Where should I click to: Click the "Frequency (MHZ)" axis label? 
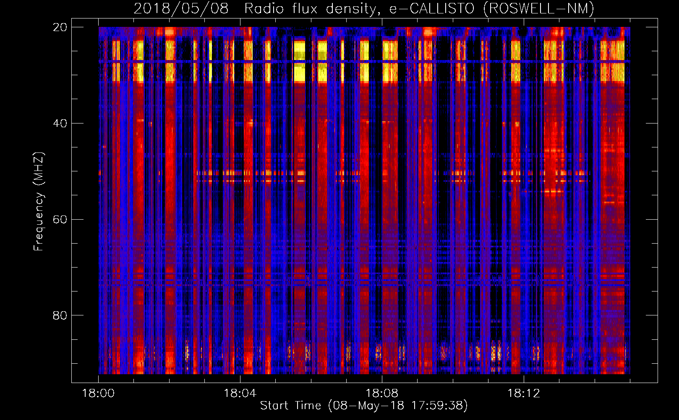[x=39, y=201]
